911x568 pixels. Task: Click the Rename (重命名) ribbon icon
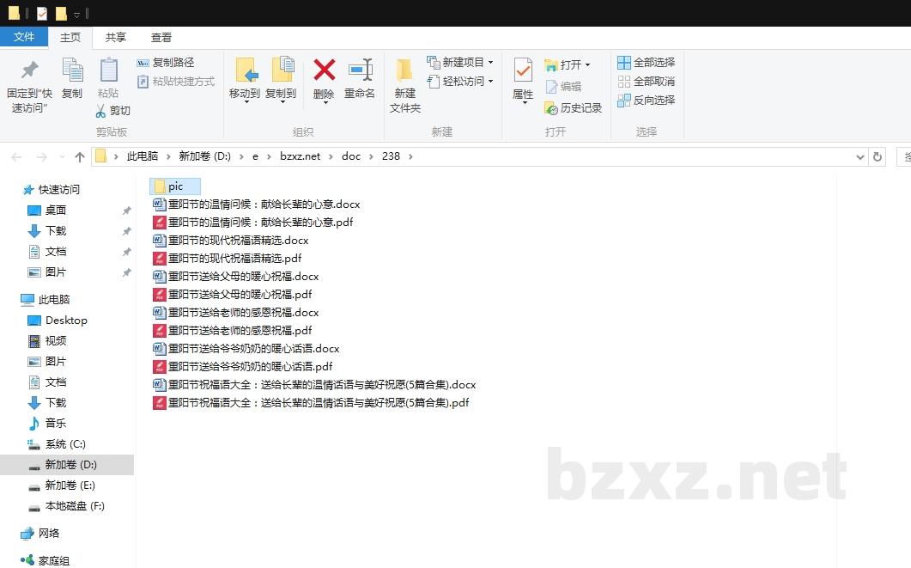click(360, 70)
